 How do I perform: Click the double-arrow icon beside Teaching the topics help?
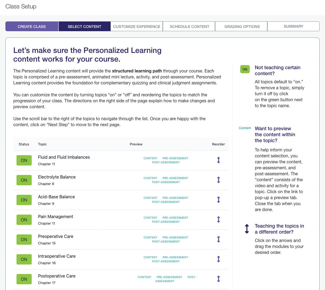pos(247,229)
